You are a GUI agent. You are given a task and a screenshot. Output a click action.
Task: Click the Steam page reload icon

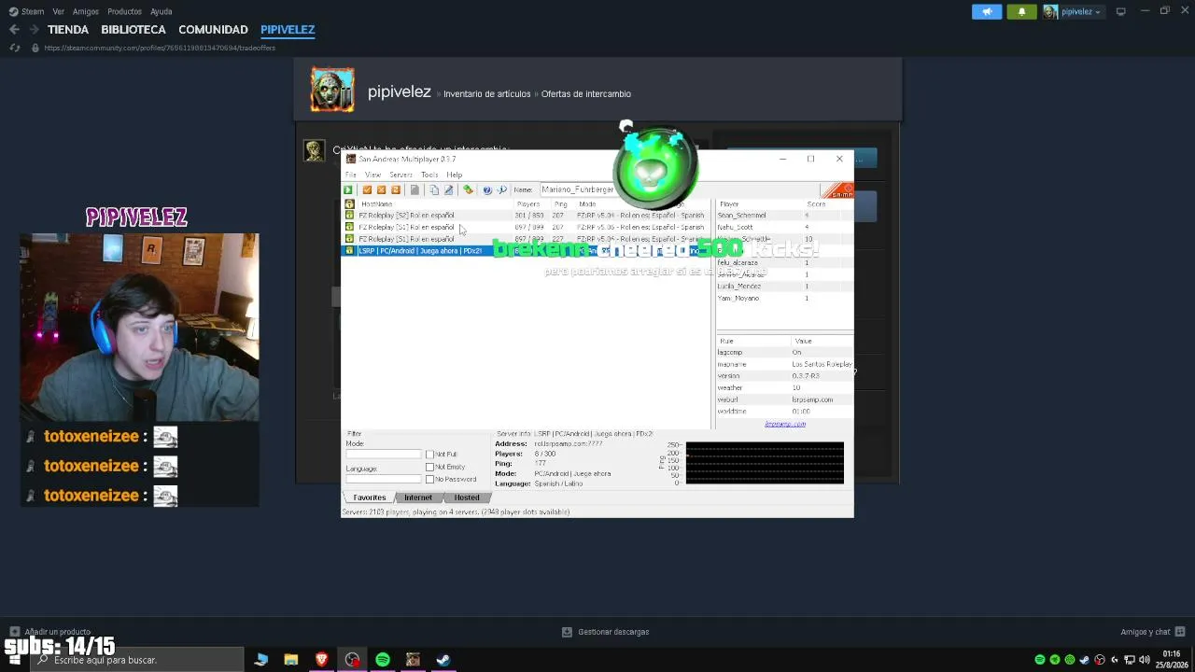(x=14, y=48)
